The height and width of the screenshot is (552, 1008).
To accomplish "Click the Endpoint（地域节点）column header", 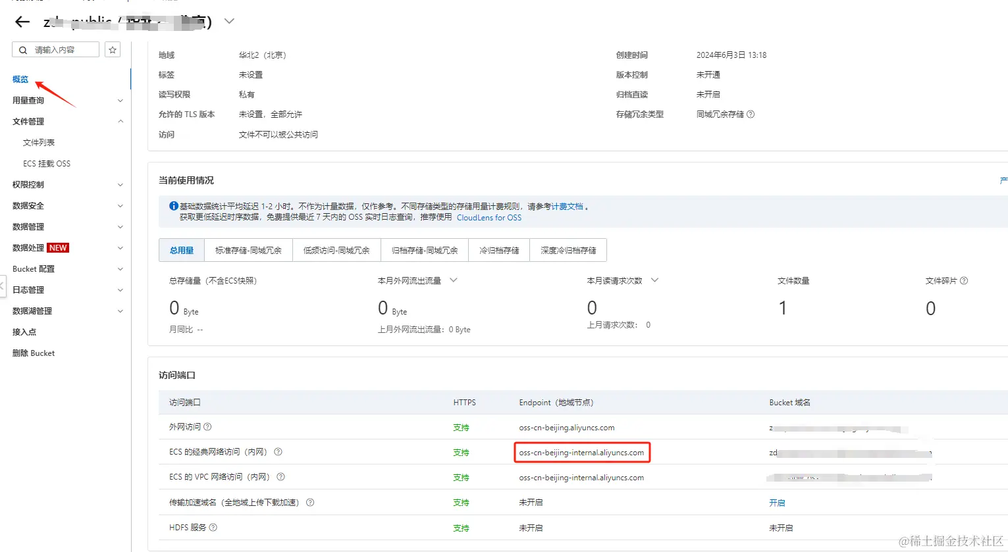I will pos(556,403).
